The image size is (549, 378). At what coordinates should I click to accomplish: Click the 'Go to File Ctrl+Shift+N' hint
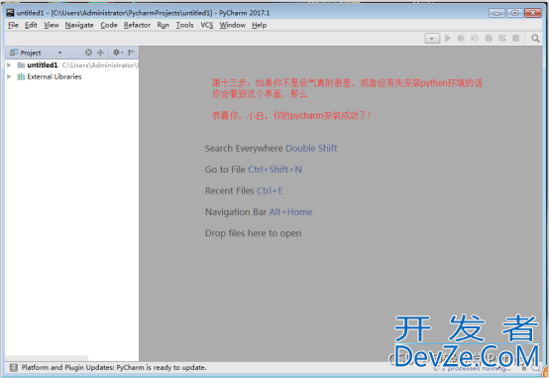253,170
